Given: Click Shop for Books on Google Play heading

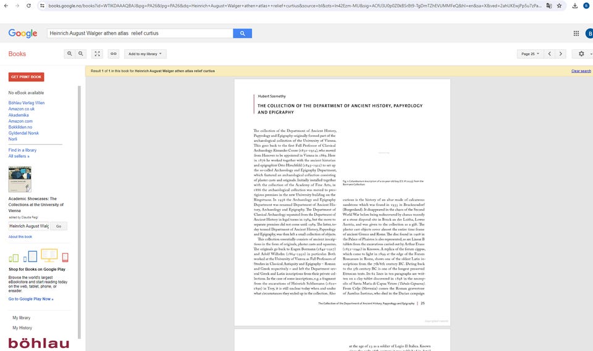Looking at the screenshot, I should 37,270.
